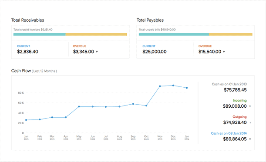Click teal segment of payables bar
This screenshot has width=266, height=162.
[x=174, y=34]
